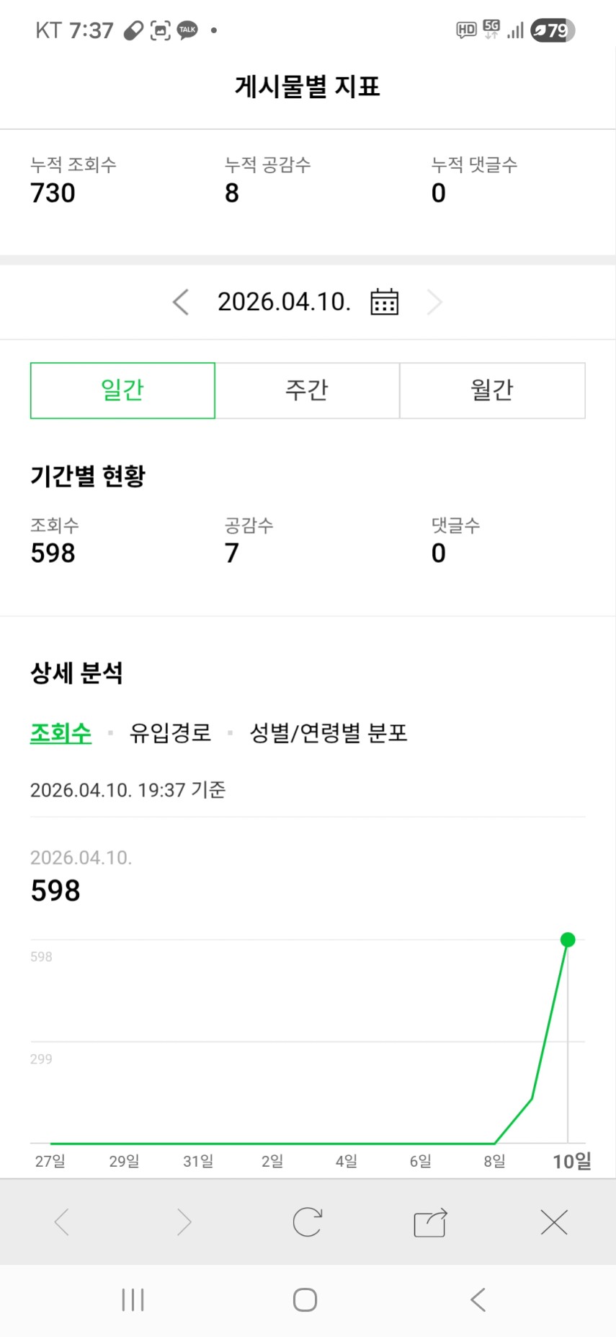Select the 조회수 detail analysis link
Viewport: 616px width, 1337px height.
click(61, 733)
